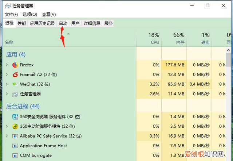The image size is (233, 161).
Task: Expand the Alibaba PC Safe Service row
Action: pyautogui.click(x=7, y=136)
